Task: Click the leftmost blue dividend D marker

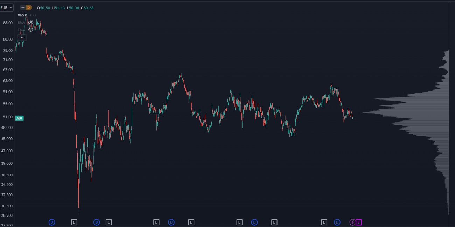Action: click(52, 222)
